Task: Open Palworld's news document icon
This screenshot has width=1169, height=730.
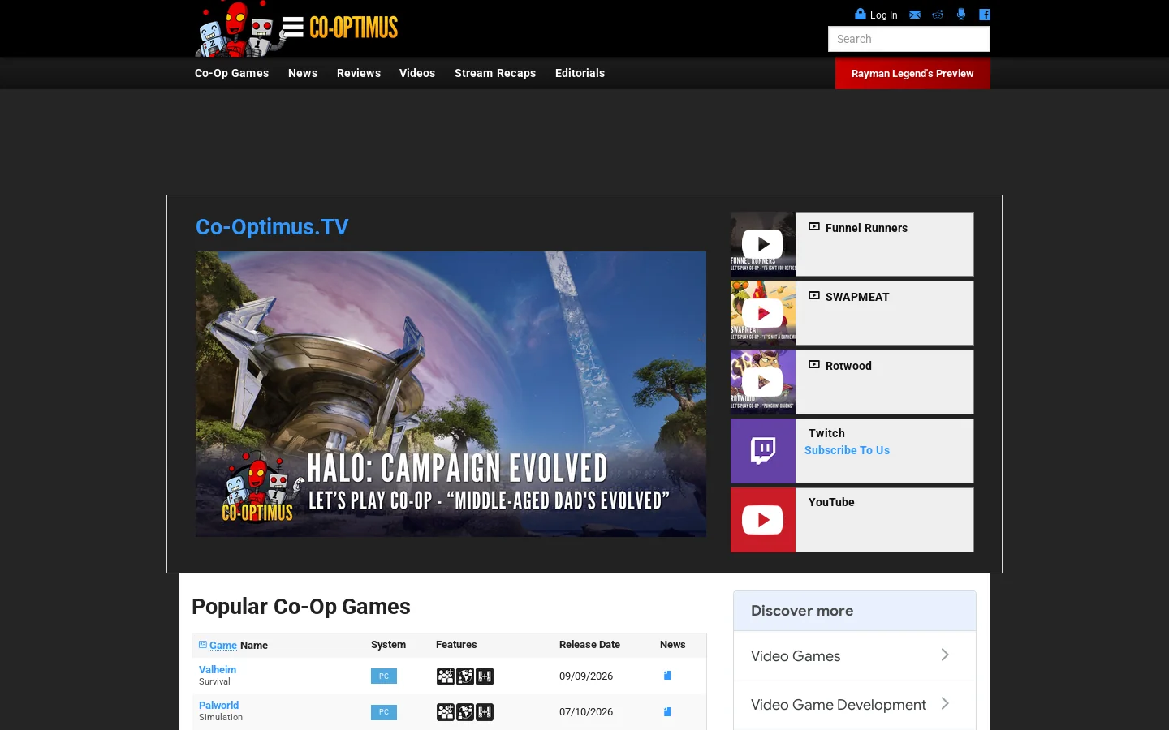Action: point(667,712)
